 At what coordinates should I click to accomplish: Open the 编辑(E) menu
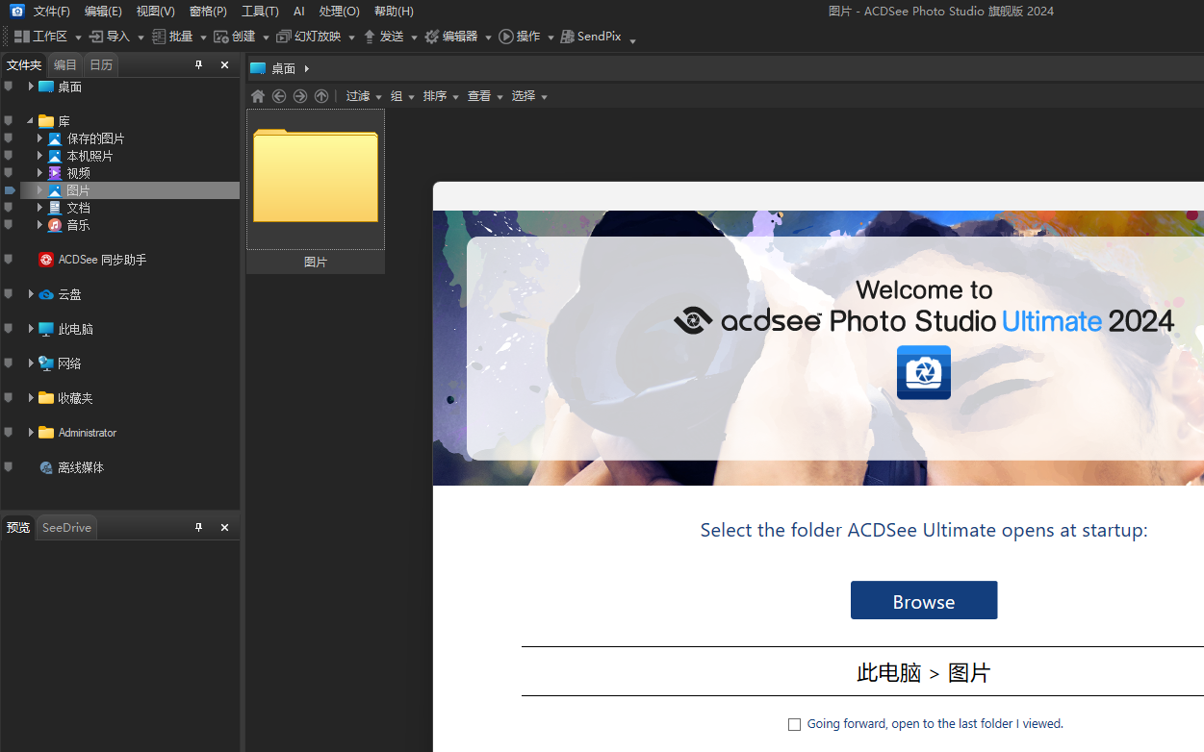pyautogui.click(x=103, y=12)
